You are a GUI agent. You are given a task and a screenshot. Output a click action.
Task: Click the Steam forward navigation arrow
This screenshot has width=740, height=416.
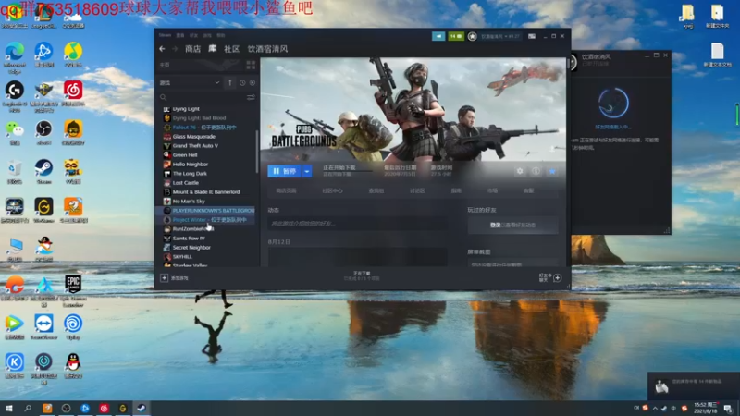point(175,49)
